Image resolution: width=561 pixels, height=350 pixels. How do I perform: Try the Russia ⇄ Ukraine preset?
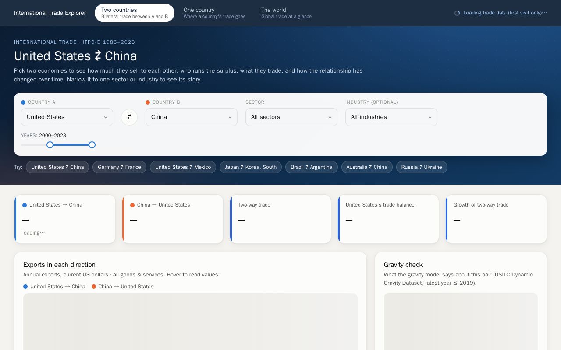click(x=422, y=167)
